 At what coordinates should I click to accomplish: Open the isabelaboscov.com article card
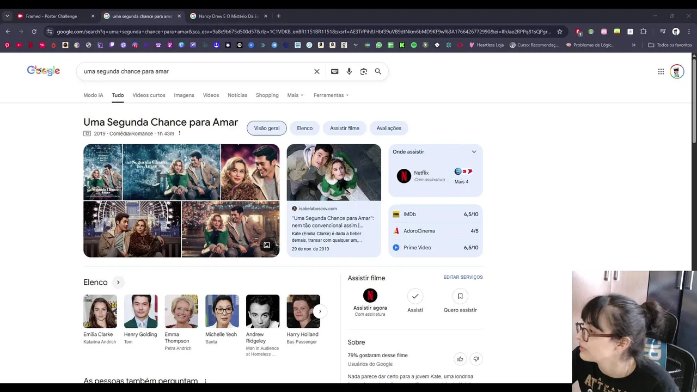[334, 200]
